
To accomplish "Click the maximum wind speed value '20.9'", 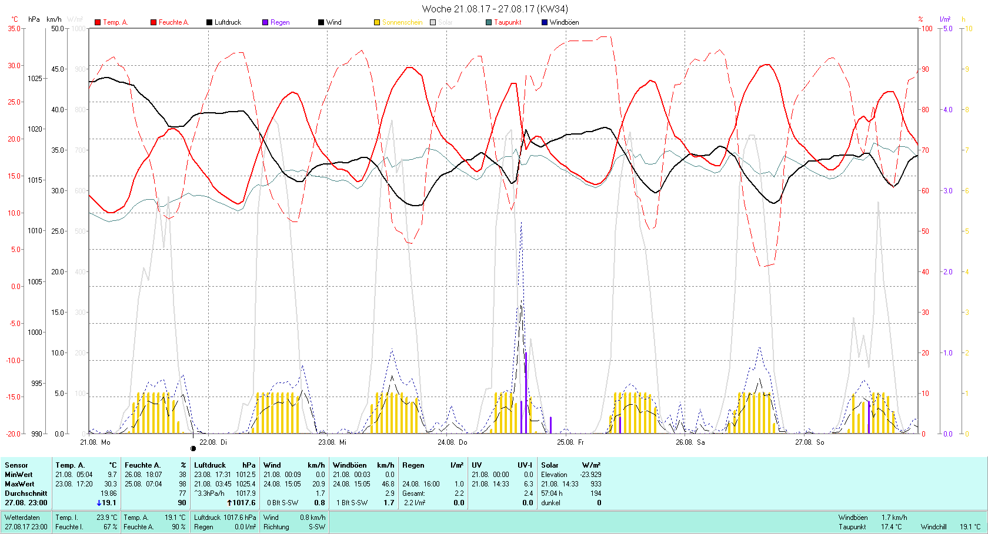I will [x=318, y=484].
